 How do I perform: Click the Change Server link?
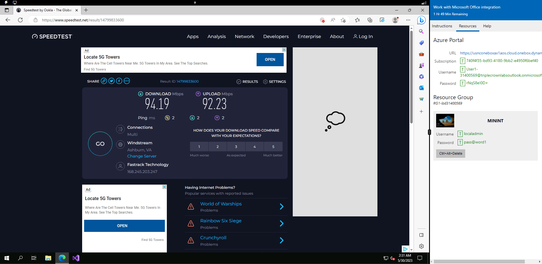pyautogui.click(x=142, y=156)
